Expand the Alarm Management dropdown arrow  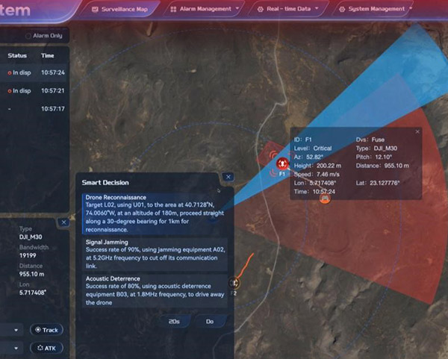[237, 10]
